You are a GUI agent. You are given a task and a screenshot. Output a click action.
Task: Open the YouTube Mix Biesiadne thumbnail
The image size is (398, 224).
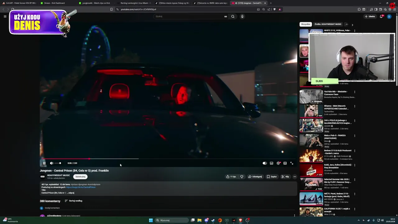click(311, 97)
